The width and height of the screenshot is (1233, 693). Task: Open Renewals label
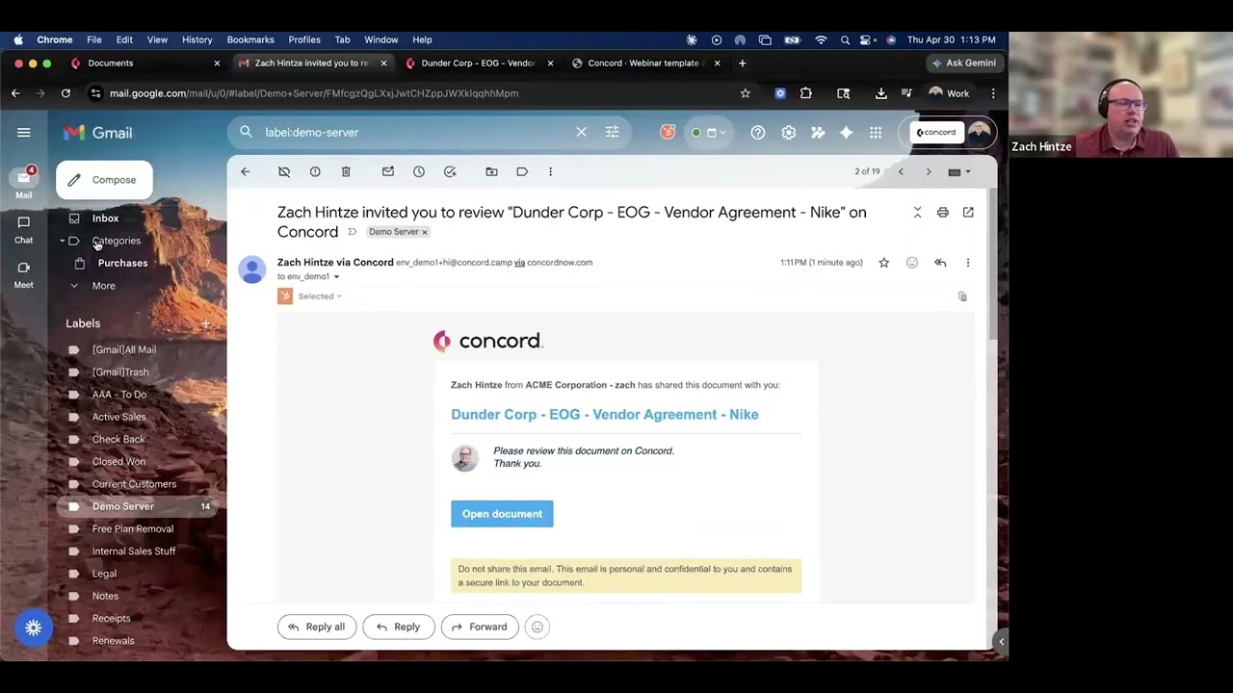(x=113, y=641)
